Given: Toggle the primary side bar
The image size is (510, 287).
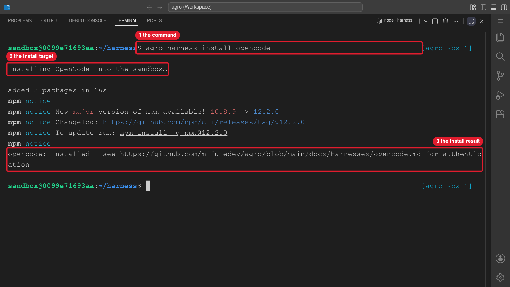Looking at the screenshot, I should [x=483, y=7].
